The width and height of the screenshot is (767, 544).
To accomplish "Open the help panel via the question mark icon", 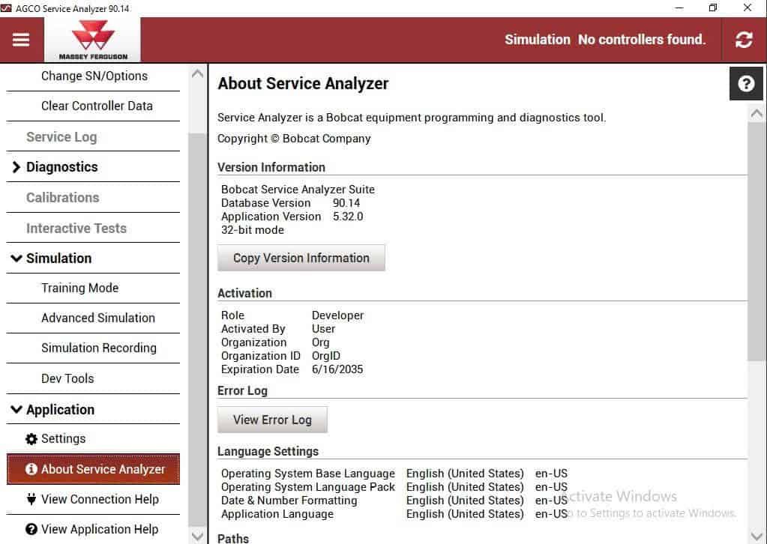I will tap(745, 83).
